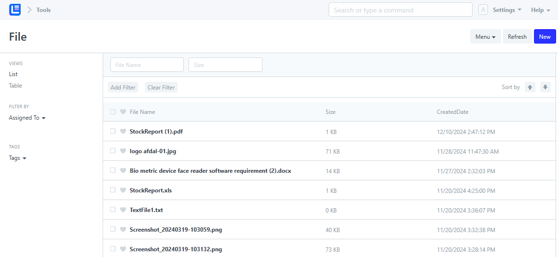The width and height of the screenshot is (558, 257).
Task: Click heart icon beside TextFile1.txt
Action: coord(123,210)
